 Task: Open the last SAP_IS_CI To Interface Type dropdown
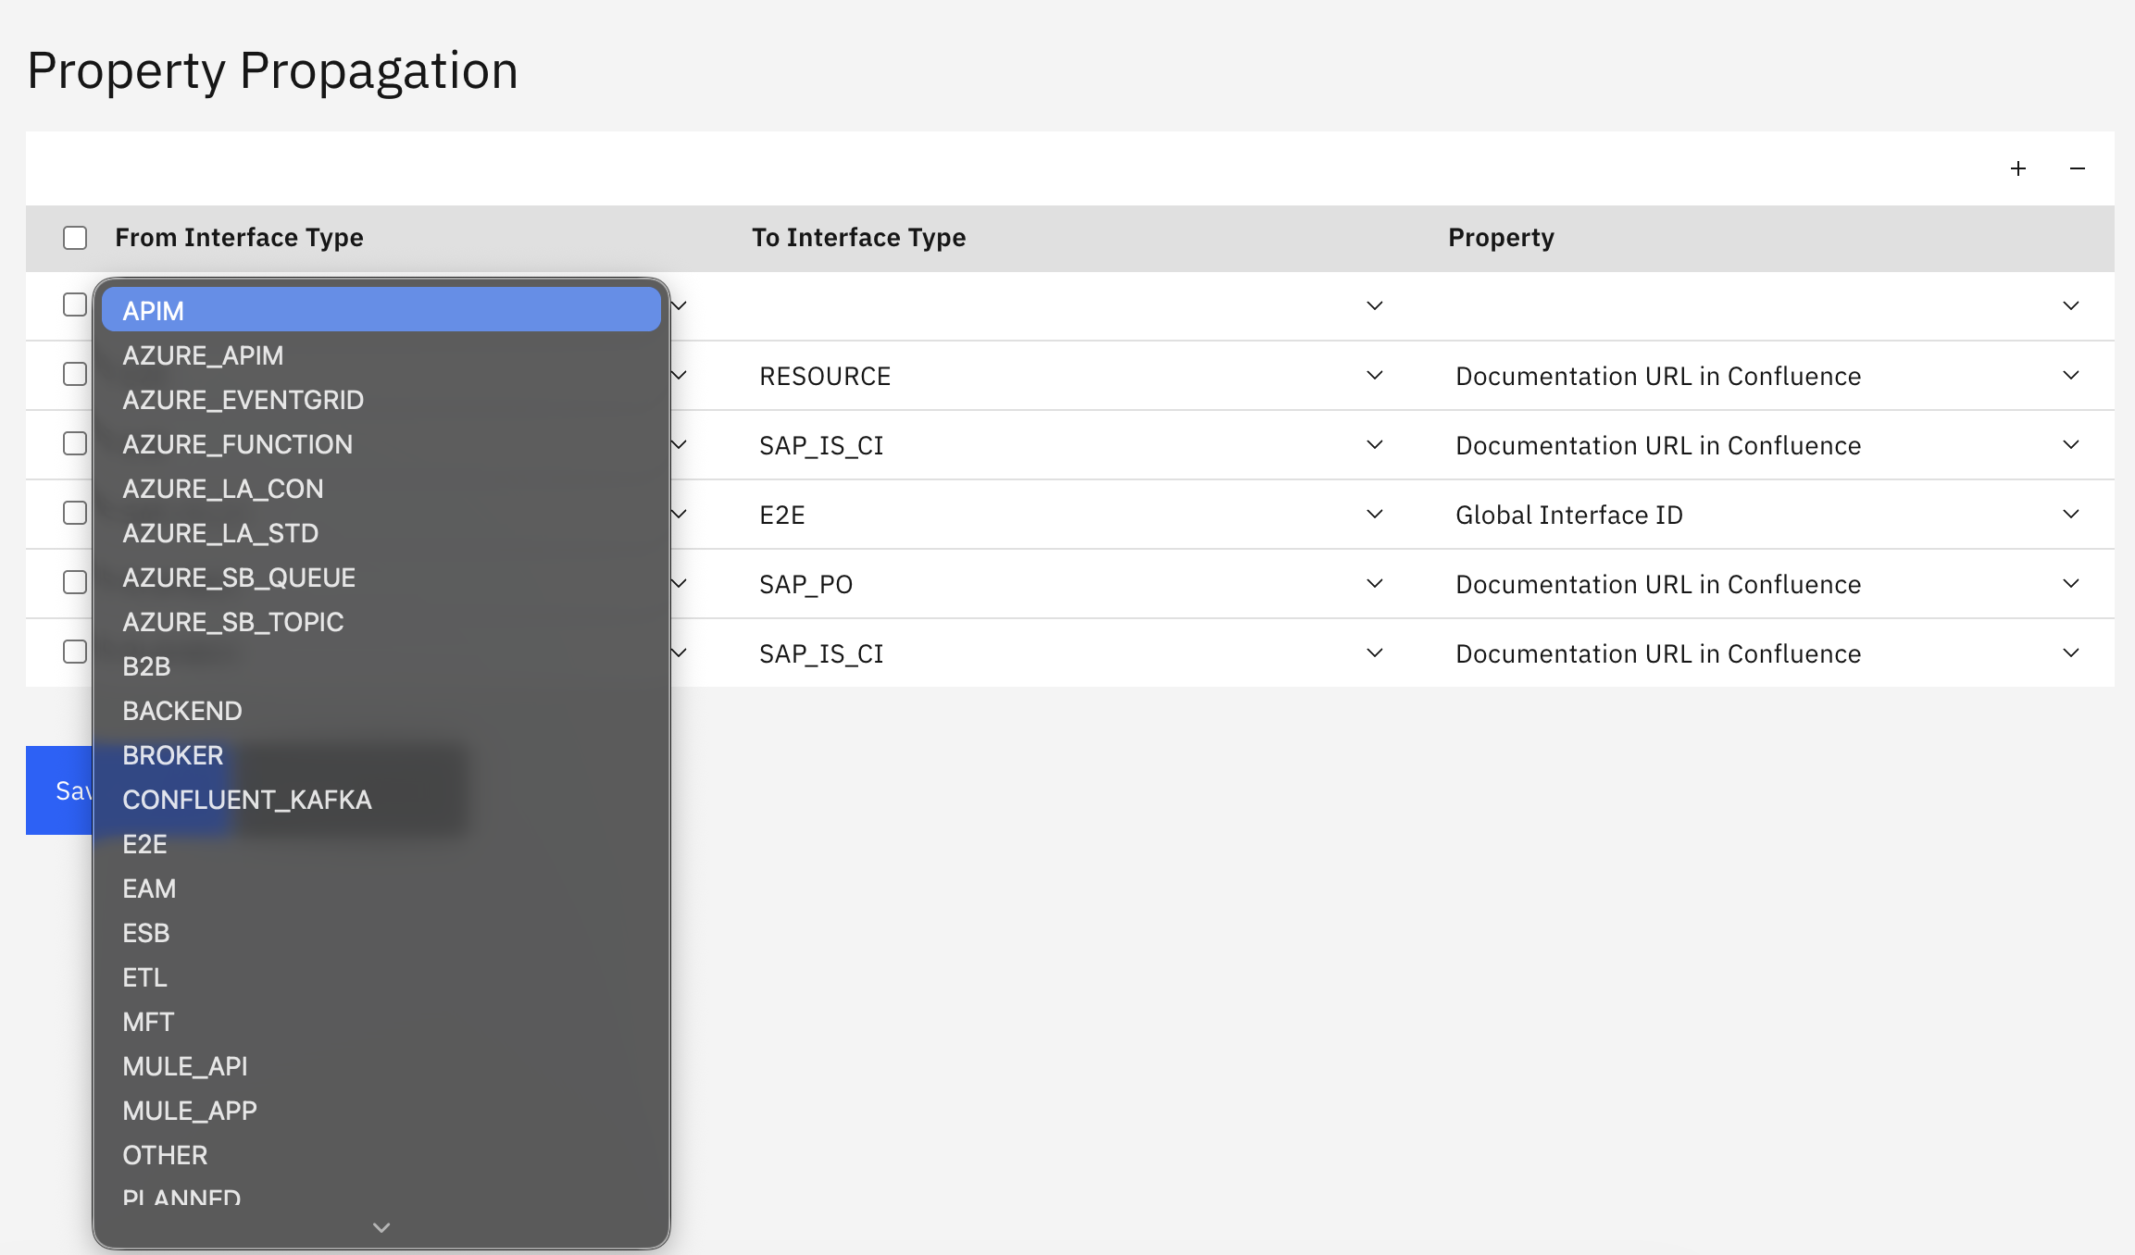click(1070, 652)
